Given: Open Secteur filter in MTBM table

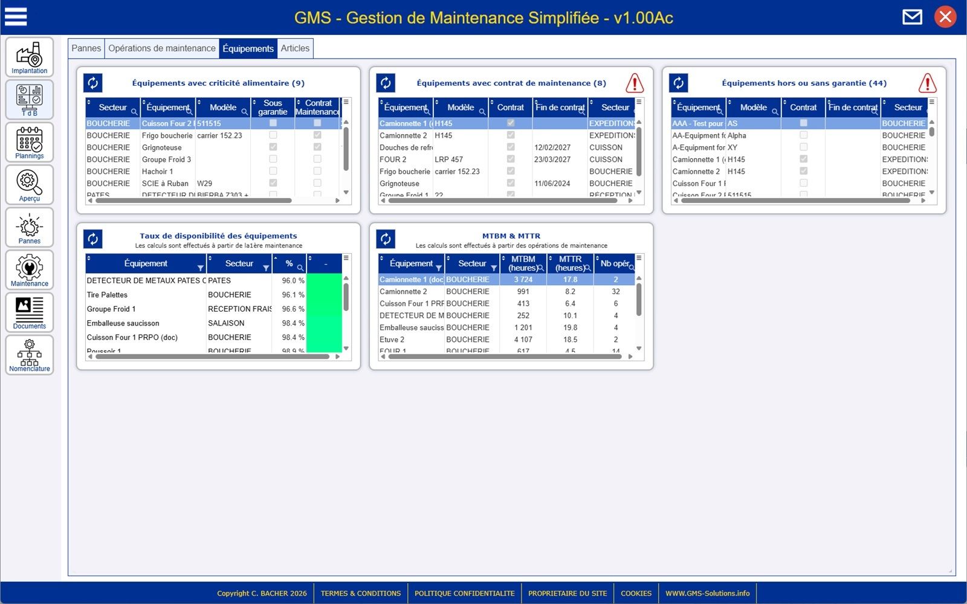Looking at the screenshot, I should (493, 268).
